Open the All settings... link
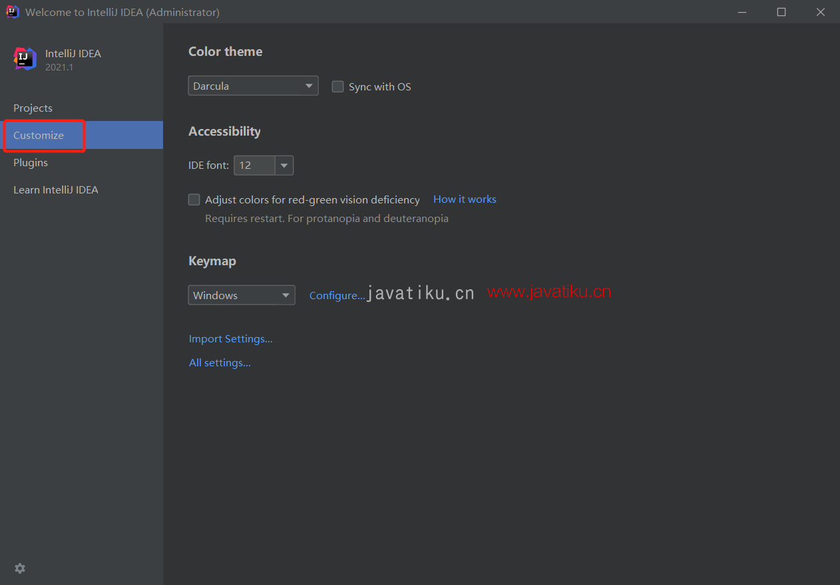The image size is (840, 585). (220, 363)
